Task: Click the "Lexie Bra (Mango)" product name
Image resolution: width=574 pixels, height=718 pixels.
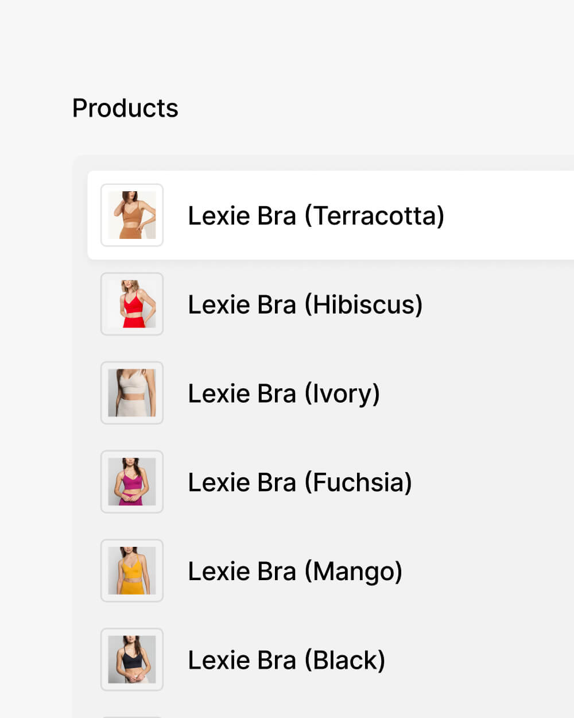Action: [295, 571]
